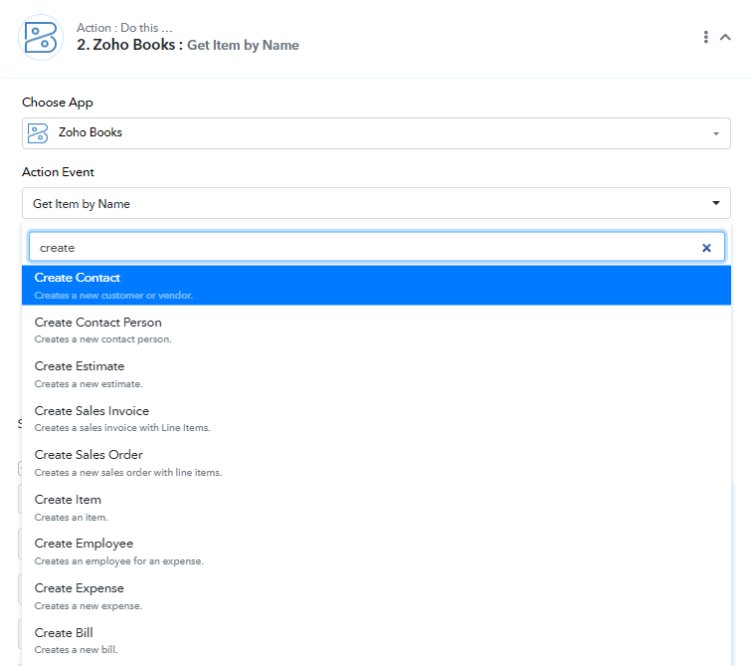Click 'Creates an employee for an expense.' text
This screenshot has height=666, width=751.
tap(118, 561)
